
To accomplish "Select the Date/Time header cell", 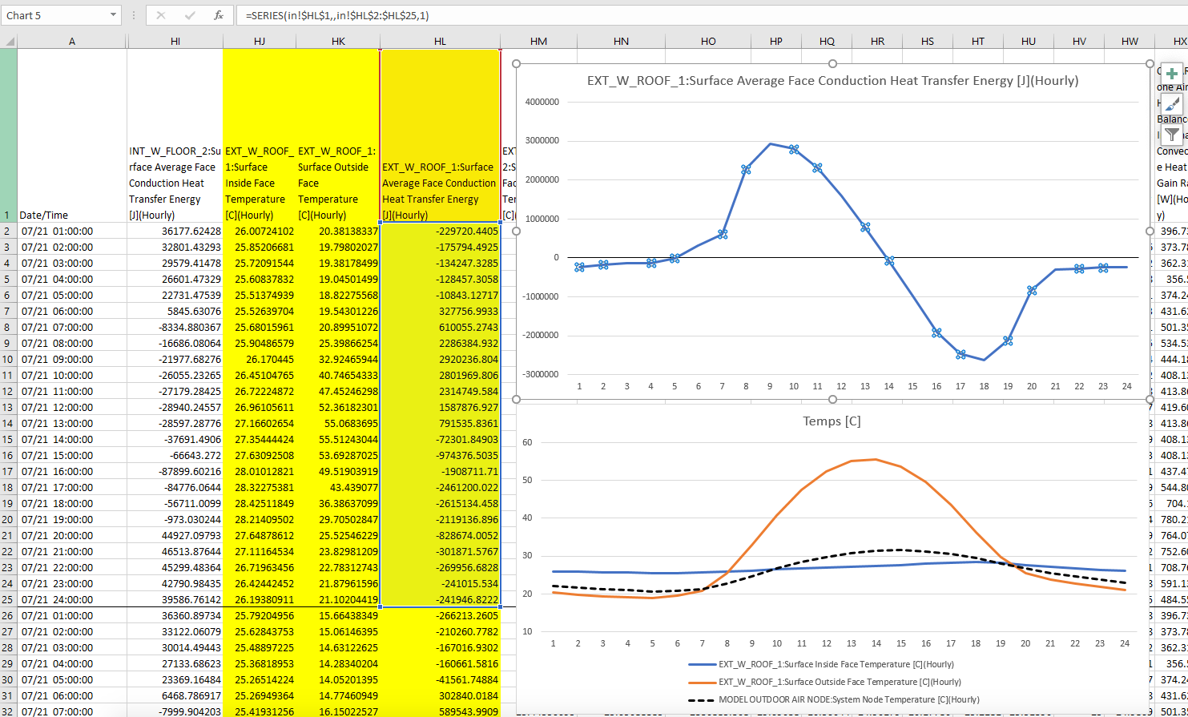I will coord(72,135).
